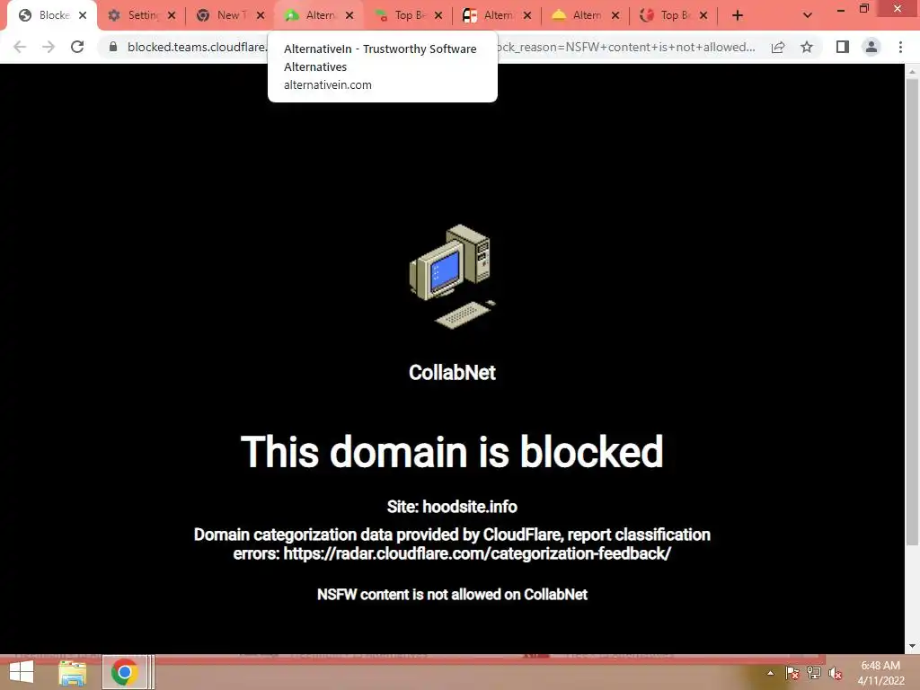The image size is (920, 690).
Task: Show hidden system tray icons
Action: click(x=770, y=673)
